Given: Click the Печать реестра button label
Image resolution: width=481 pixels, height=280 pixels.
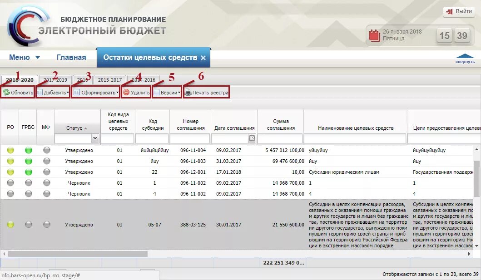Looking at the screenshot, I should (x=210, y=93).
